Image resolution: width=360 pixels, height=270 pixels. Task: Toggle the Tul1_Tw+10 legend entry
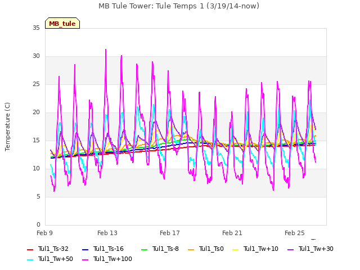pyautogui.click(x=255, y=249)
